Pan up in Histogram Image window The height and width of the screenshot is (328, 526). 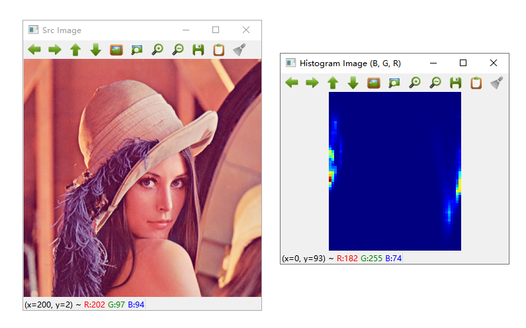point(333,83)
